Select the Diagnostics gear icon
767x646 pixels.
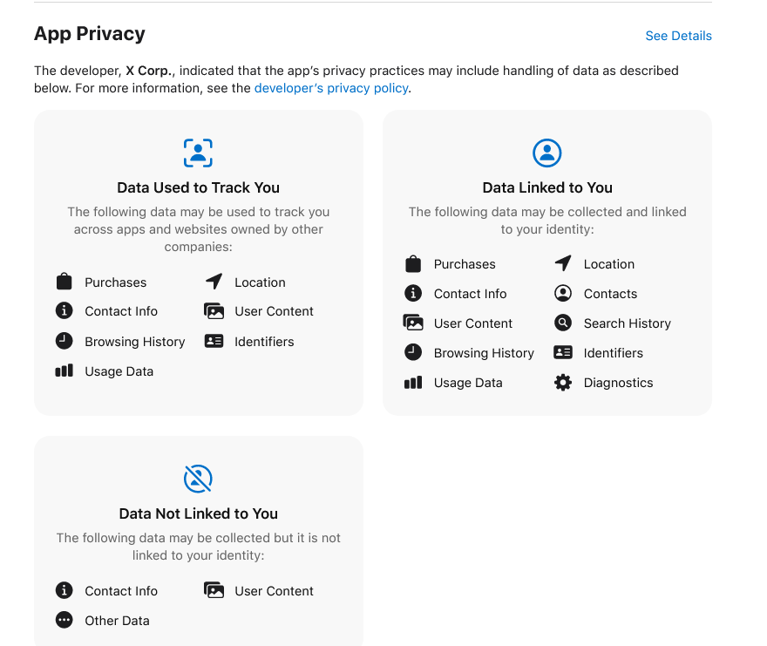click(564, 382)
